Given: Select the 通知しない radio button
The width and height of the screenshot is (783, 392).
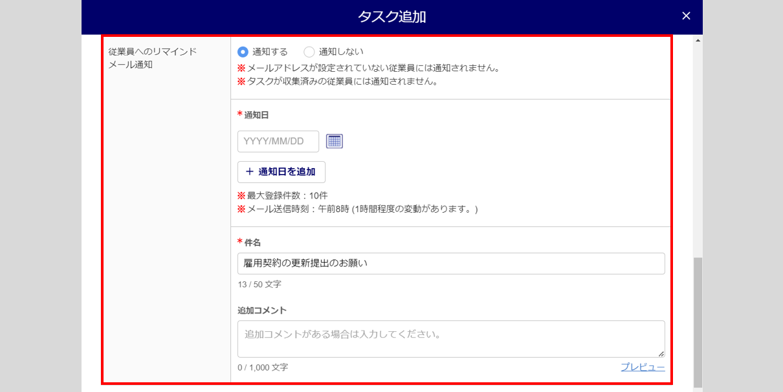Looking at the screenshot, I should (309, 52).
